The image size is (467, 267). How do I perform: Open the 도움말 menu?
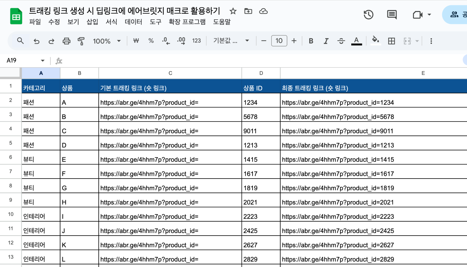[x=222, y=22]
